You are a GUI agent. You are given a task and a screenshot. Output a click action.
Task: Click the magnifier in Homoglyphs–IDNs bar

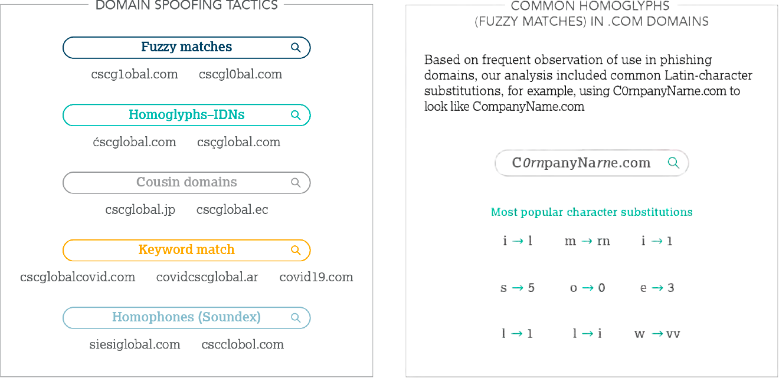296,116
